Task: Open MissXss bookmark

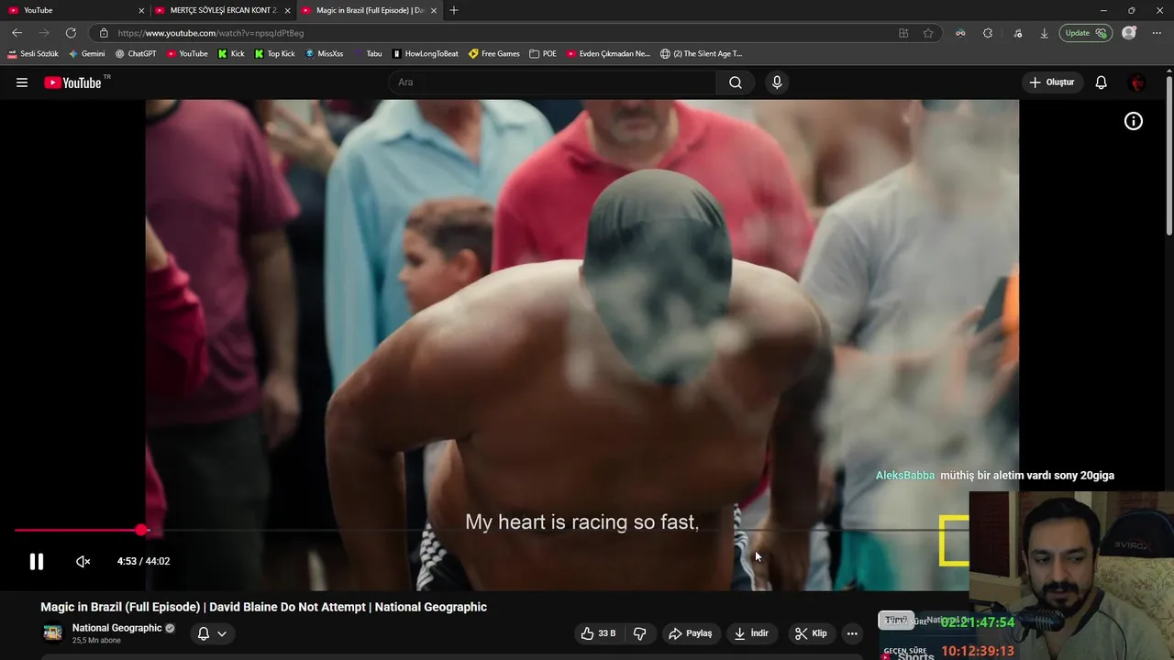Action: tap(325, 54)
